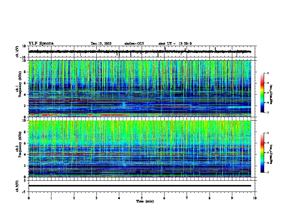287x222 pixels.
Task: Click the date 'Dec. 13, 2023' label
Action: click(x=101, y=44)
